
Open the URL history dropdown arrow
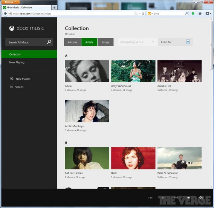(139, 14)
